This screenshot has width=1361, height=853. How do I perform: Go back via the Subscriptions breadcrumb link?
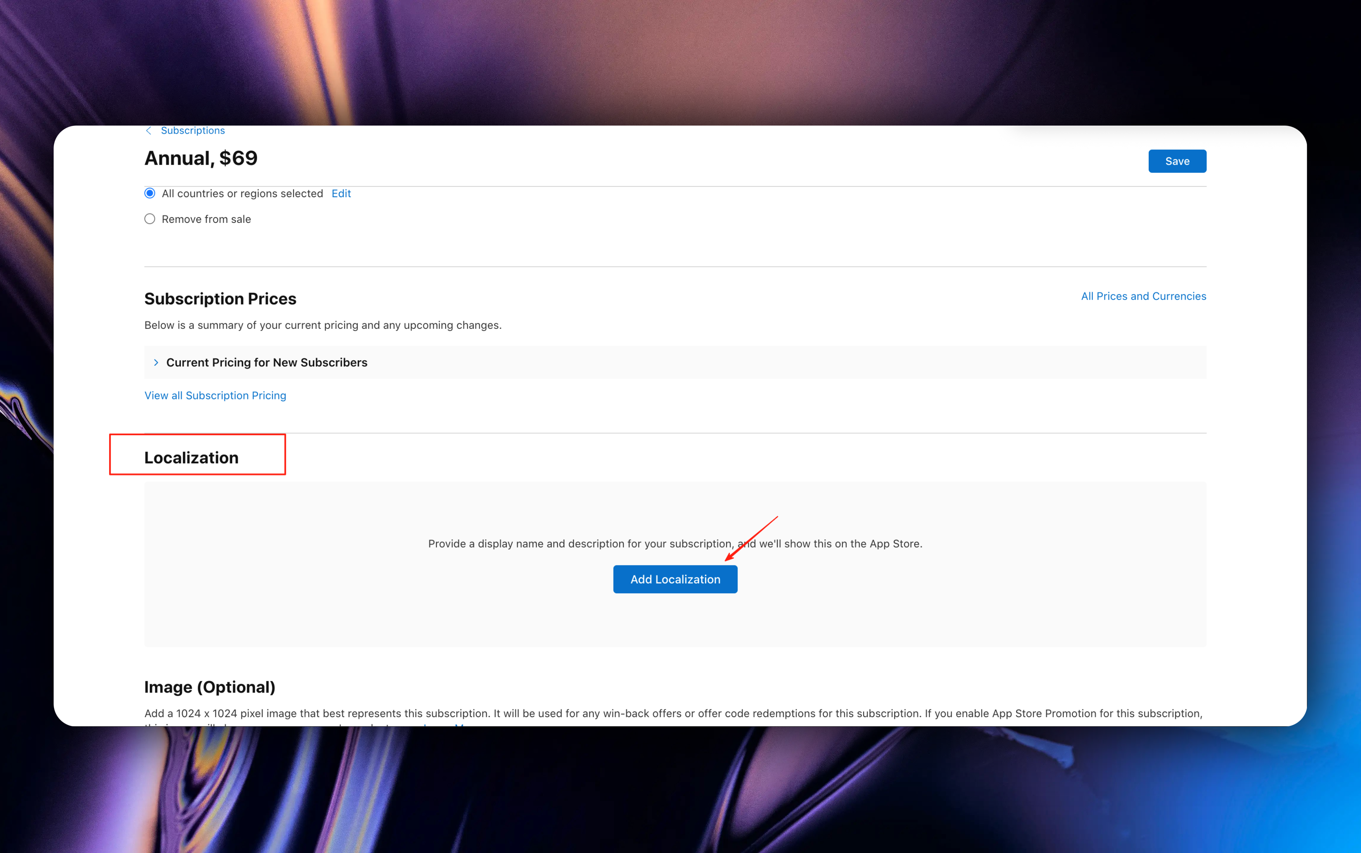pyautogui.click(x=192, y=130)
